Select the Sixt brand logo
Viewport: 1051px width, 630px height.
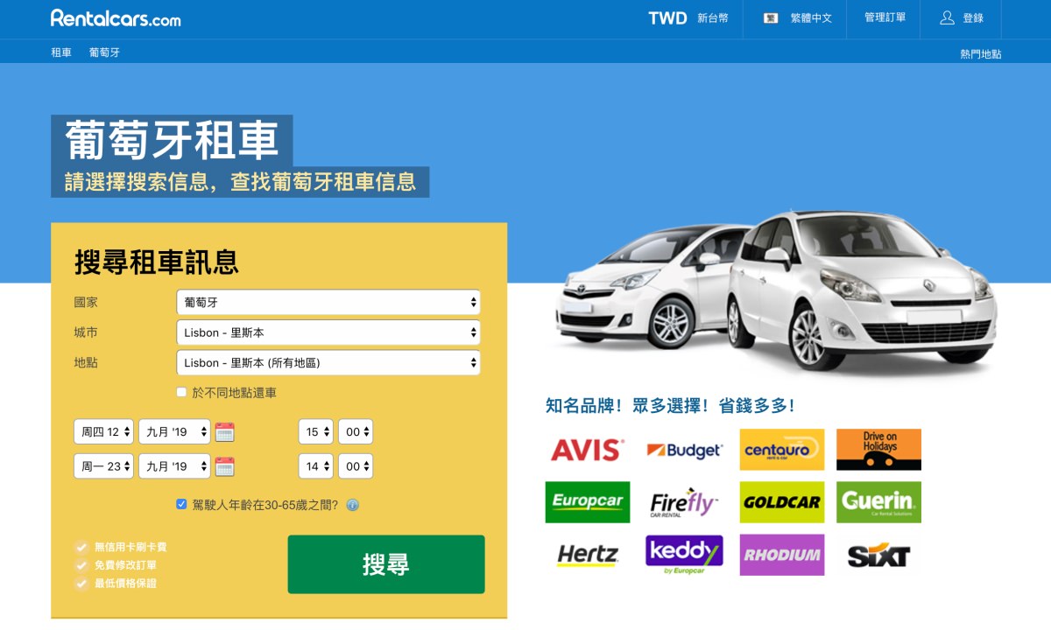point(878,555)
